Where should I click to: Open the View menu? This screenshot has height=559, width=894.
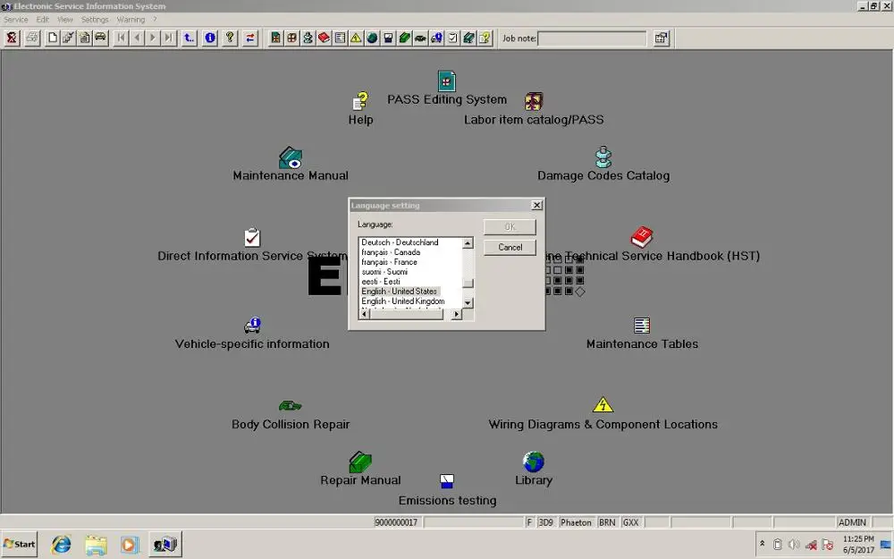[65, 20]
